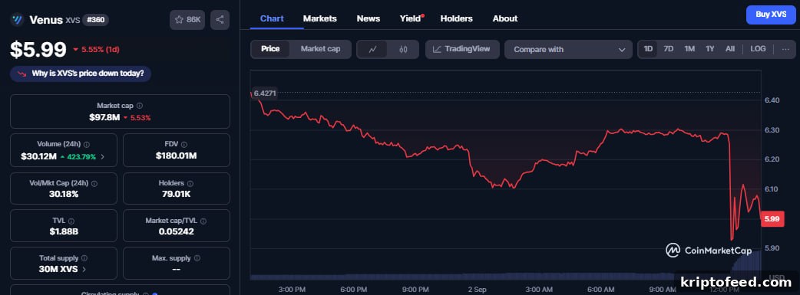The width and height of the screenshot is (800, 295).
Task: Click Market cap info icon
Action: (140, 106)
